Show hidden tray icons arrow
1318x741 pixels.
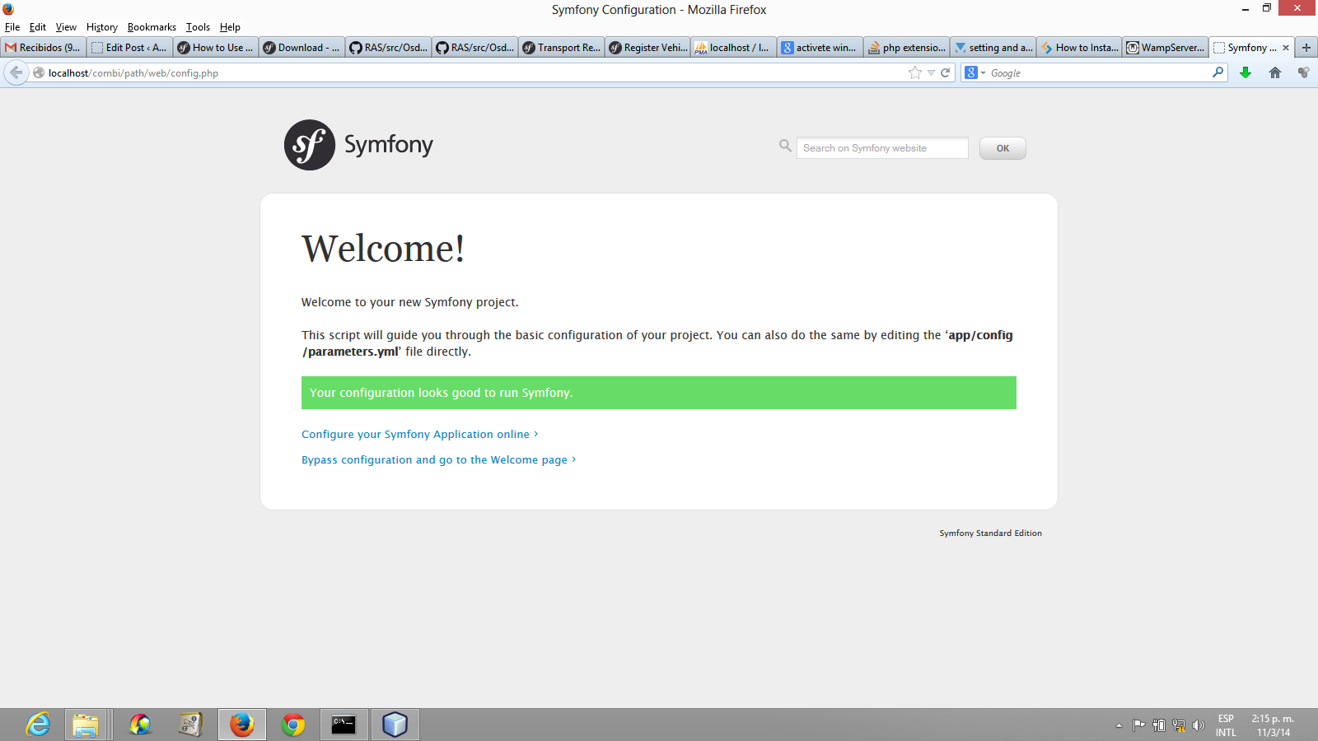click(1119, 725)
